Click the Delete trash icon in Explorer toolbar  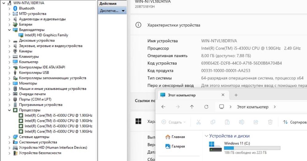pyautogui.click(x=270, y=122)
